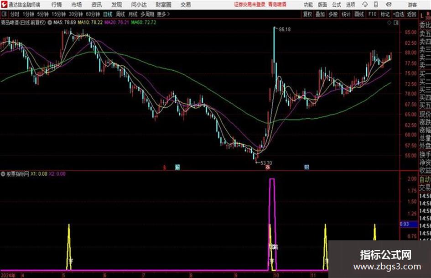The image size is (431, 278).
Task: Click the 86.18 high price marker
Action: pyautogui.click(x=285, y=29)
